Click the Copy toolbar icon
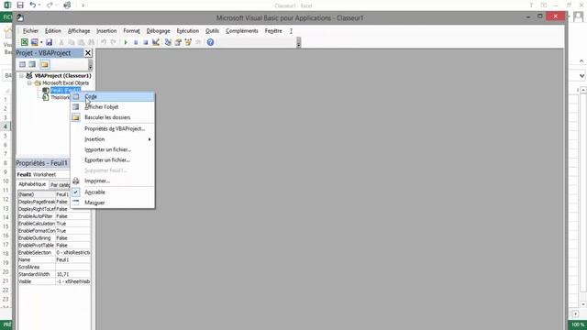This screenshot has height=330, width=587. (x=72, y=42)
